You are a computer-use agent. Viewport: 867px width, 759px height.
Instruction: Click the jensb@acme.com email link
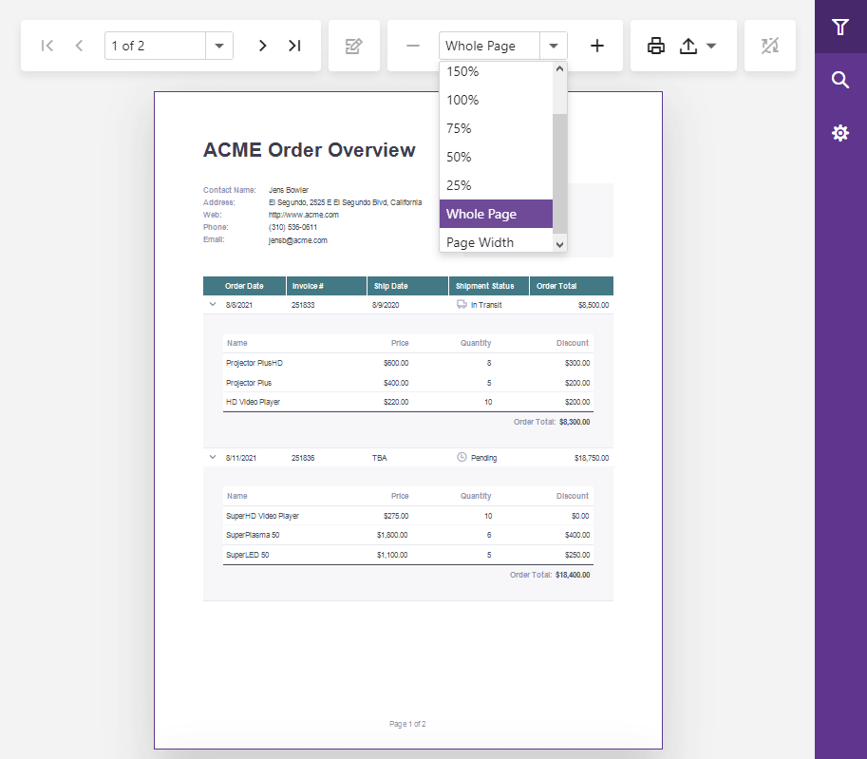coord(297,239)
